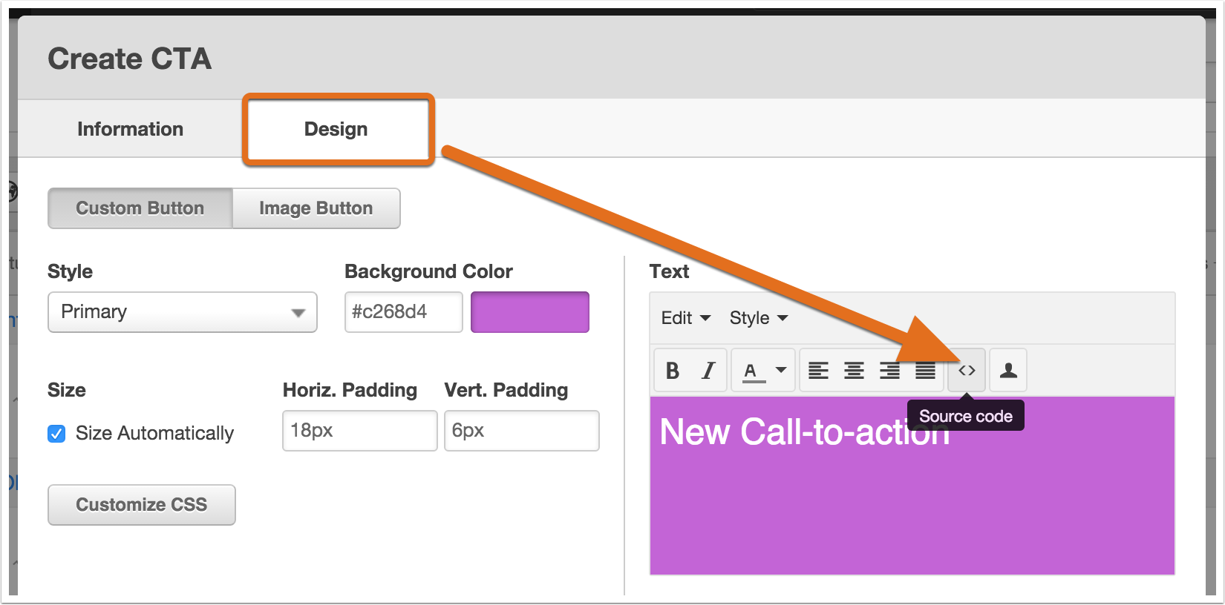
Task: Align text right
Action: point(889,370)
